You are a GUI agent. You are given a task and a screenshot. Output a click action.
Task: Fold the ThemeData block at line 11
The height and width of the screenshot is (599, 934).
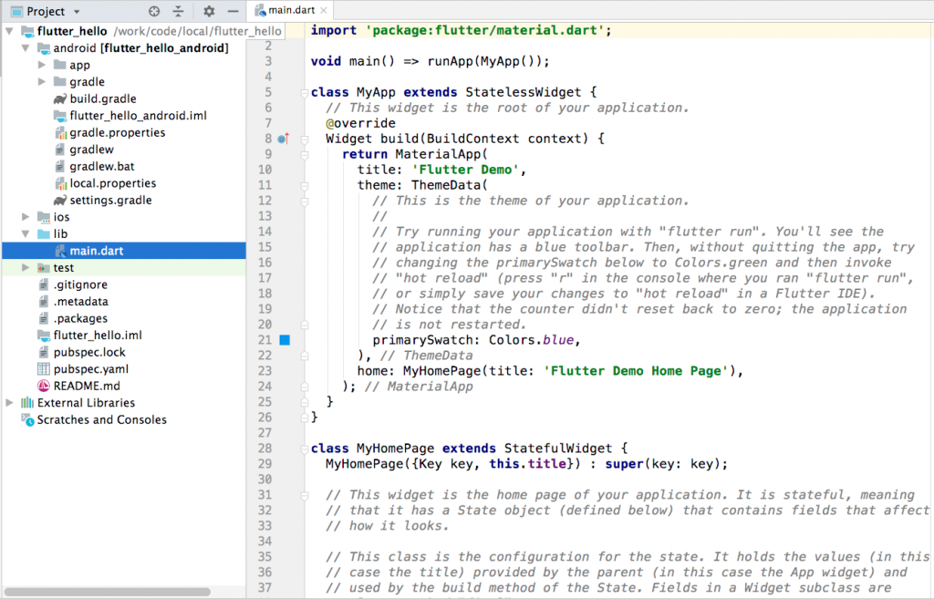pyautogui.click(x=305, y=185)
